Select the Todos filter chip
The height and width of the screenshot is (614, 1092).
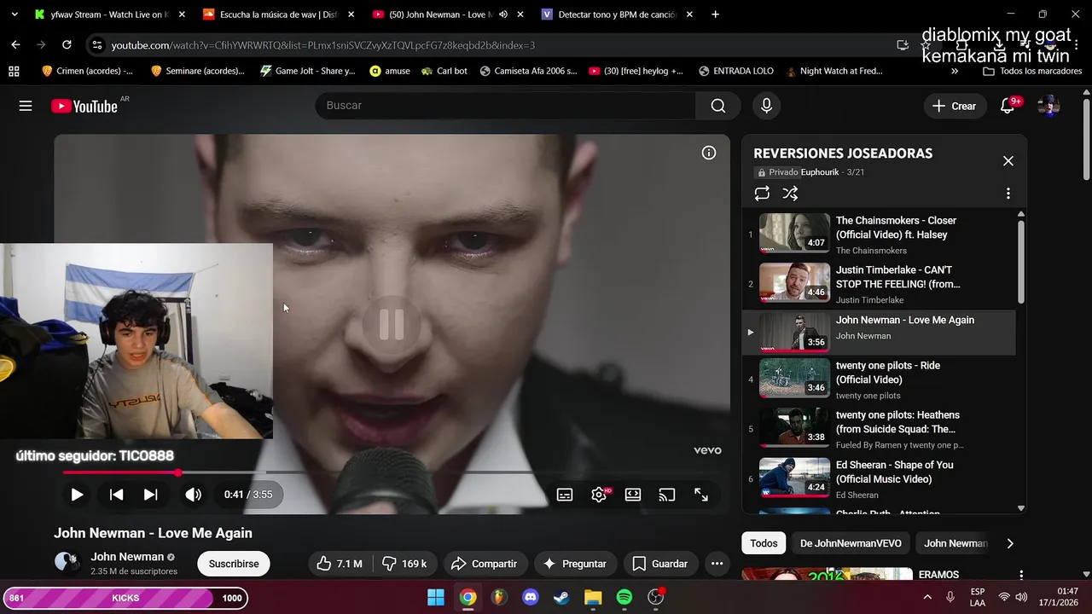764,543
